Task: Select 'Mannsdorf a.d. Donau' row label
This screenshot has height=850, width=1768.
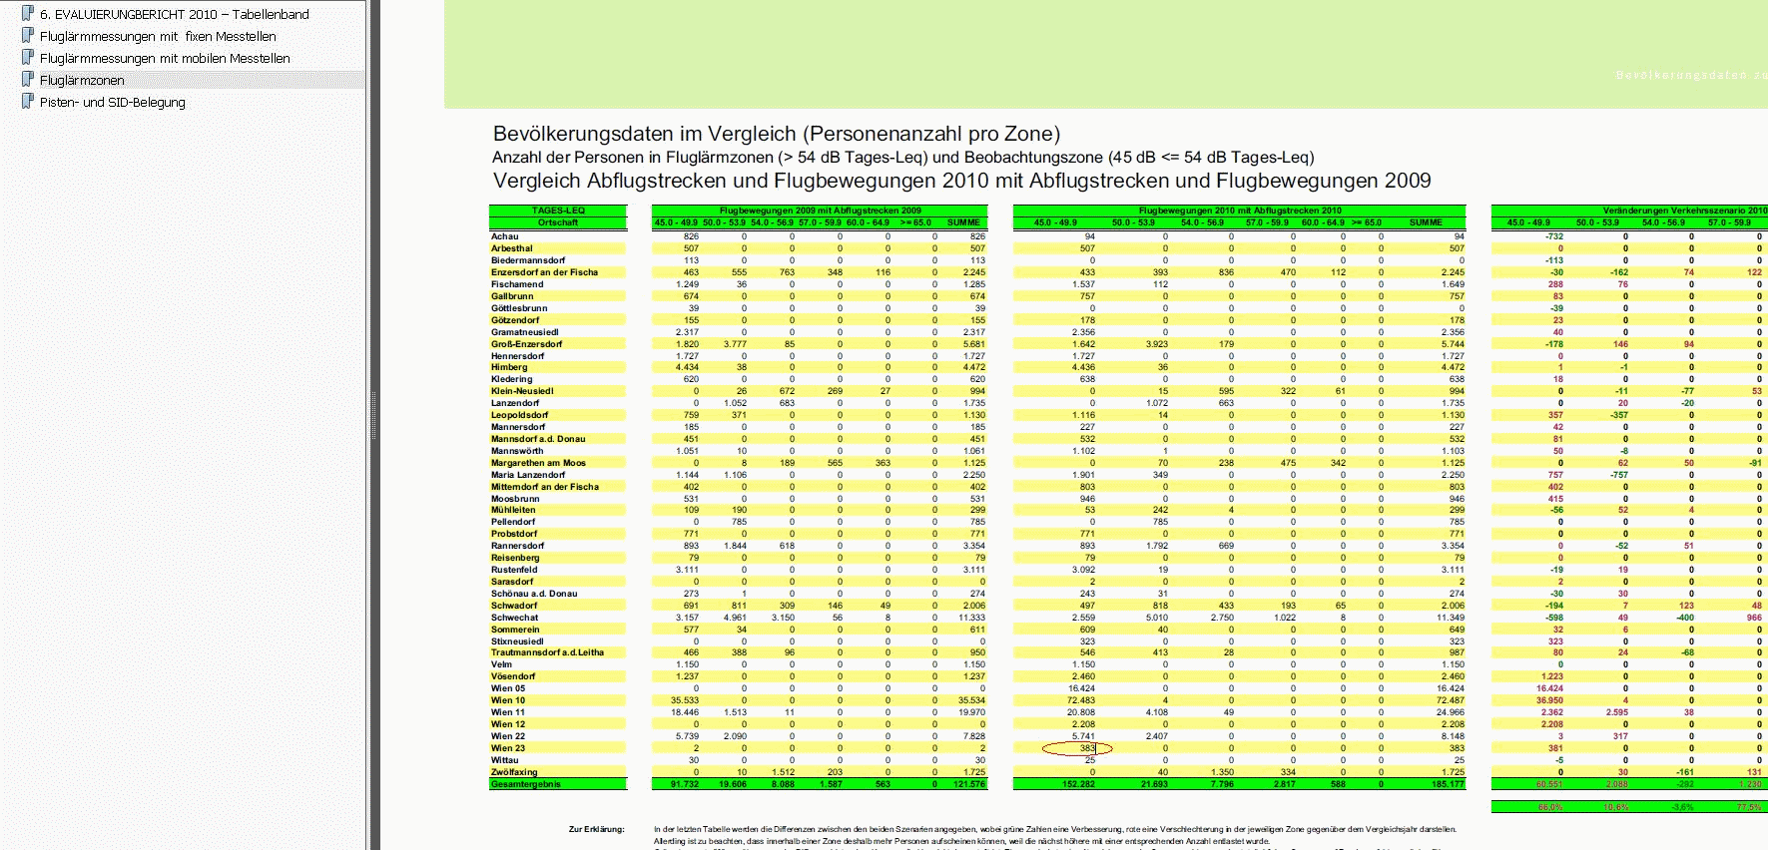Action: click(x=538, y=439)
